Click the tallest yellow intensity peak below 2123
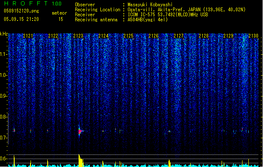 point(81,160)
